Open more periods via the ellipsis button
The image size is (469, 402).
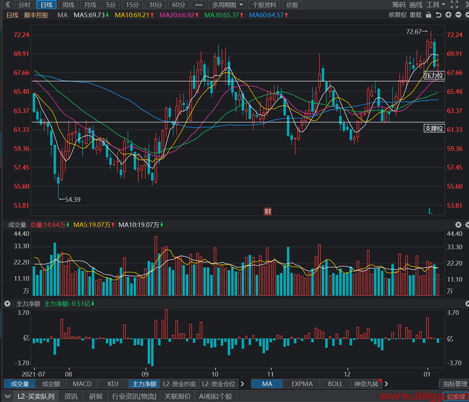click(x=199, y=5)
